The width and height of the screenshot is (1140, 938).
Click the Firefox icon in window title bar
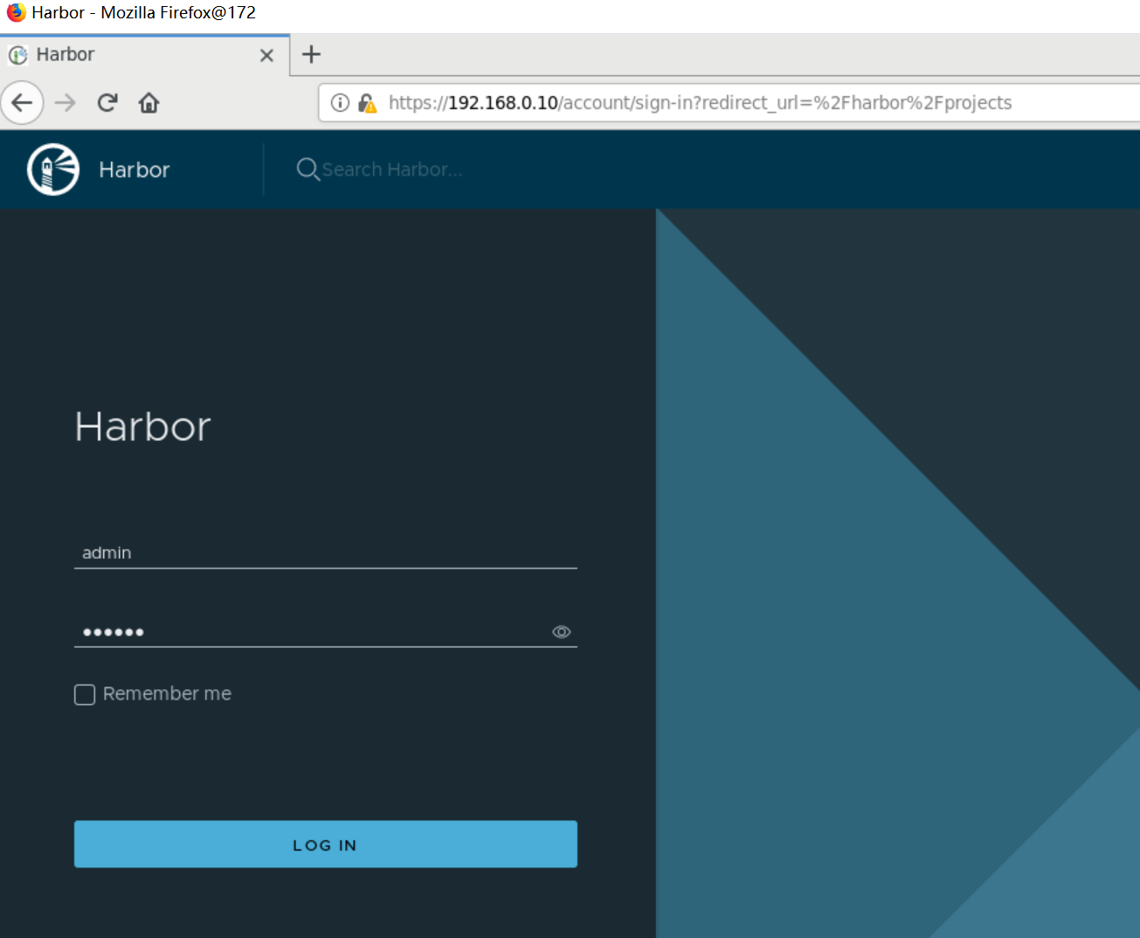click(16, 12)
